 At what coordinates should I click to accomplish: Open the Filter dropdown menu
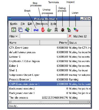click(x=13, y=36)
